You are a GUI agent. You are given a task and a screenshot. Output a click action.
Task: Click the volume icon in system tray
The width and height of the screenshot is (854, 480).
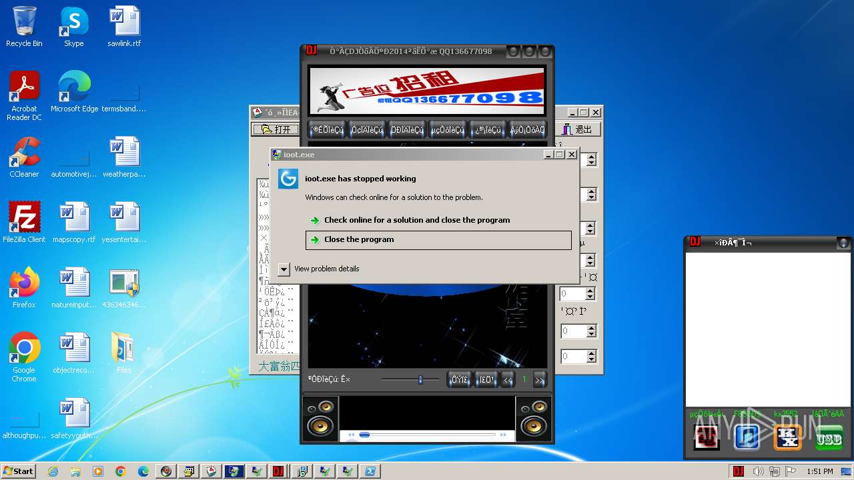coord(758,471)
